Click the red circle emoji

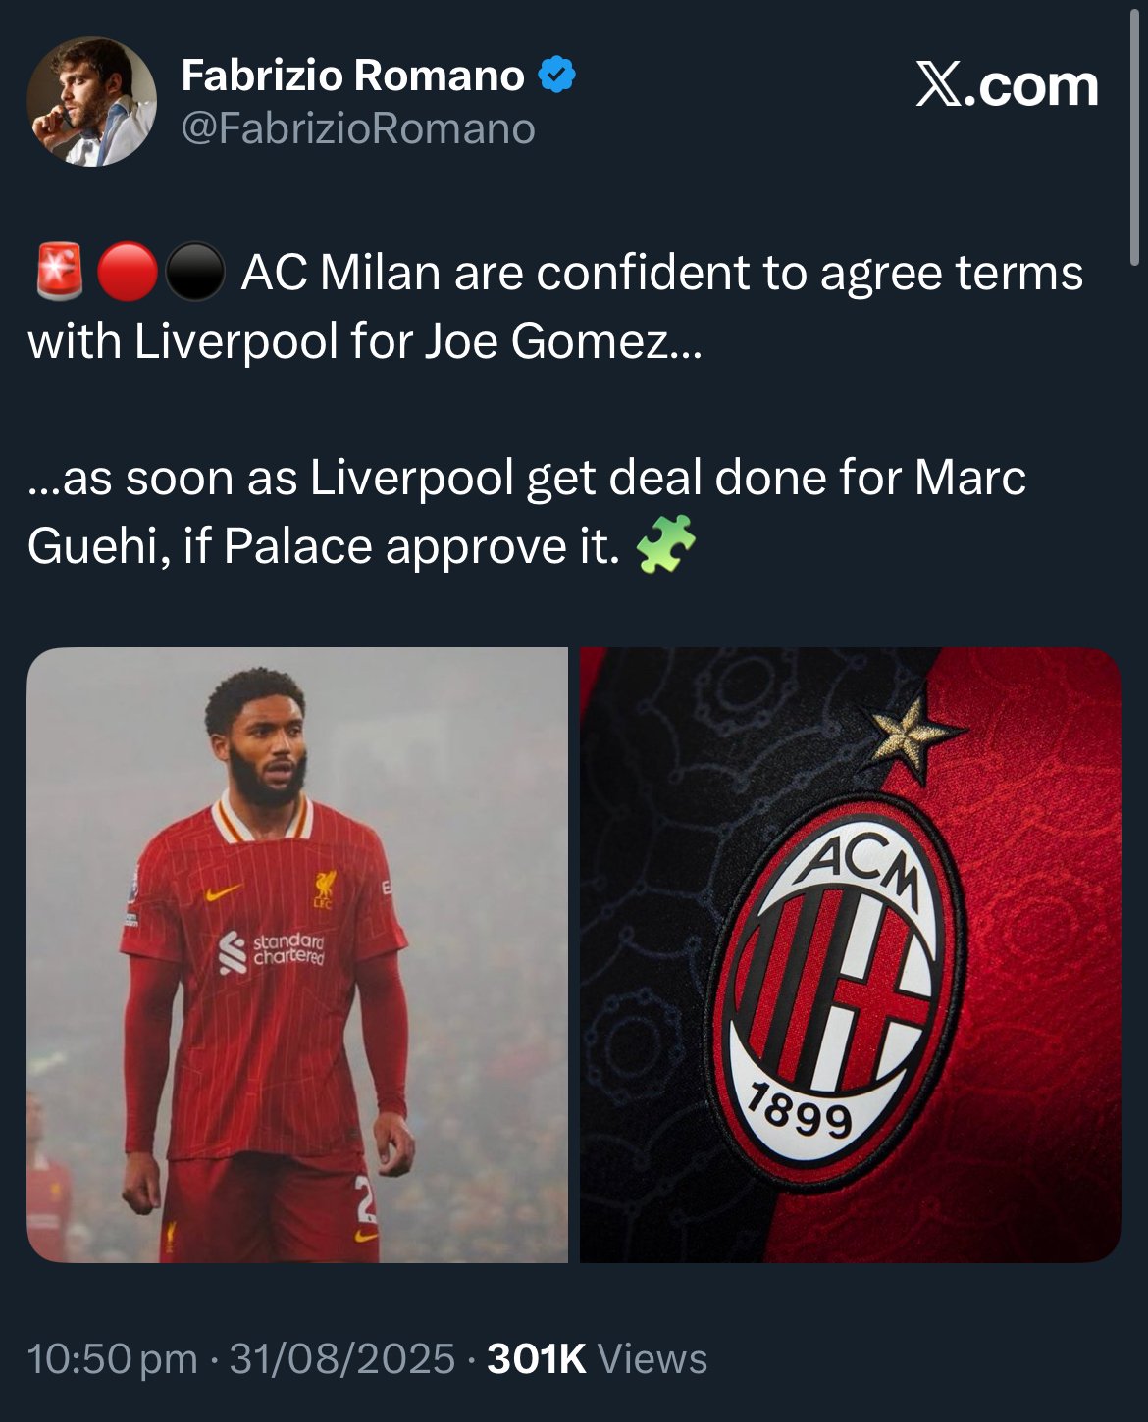pyautogui.click(x=128, y=272)
